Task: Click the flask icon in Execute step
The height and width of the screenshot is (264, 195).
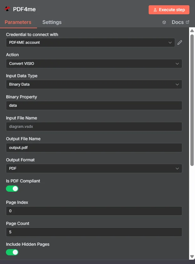Action: click(155, 10)
